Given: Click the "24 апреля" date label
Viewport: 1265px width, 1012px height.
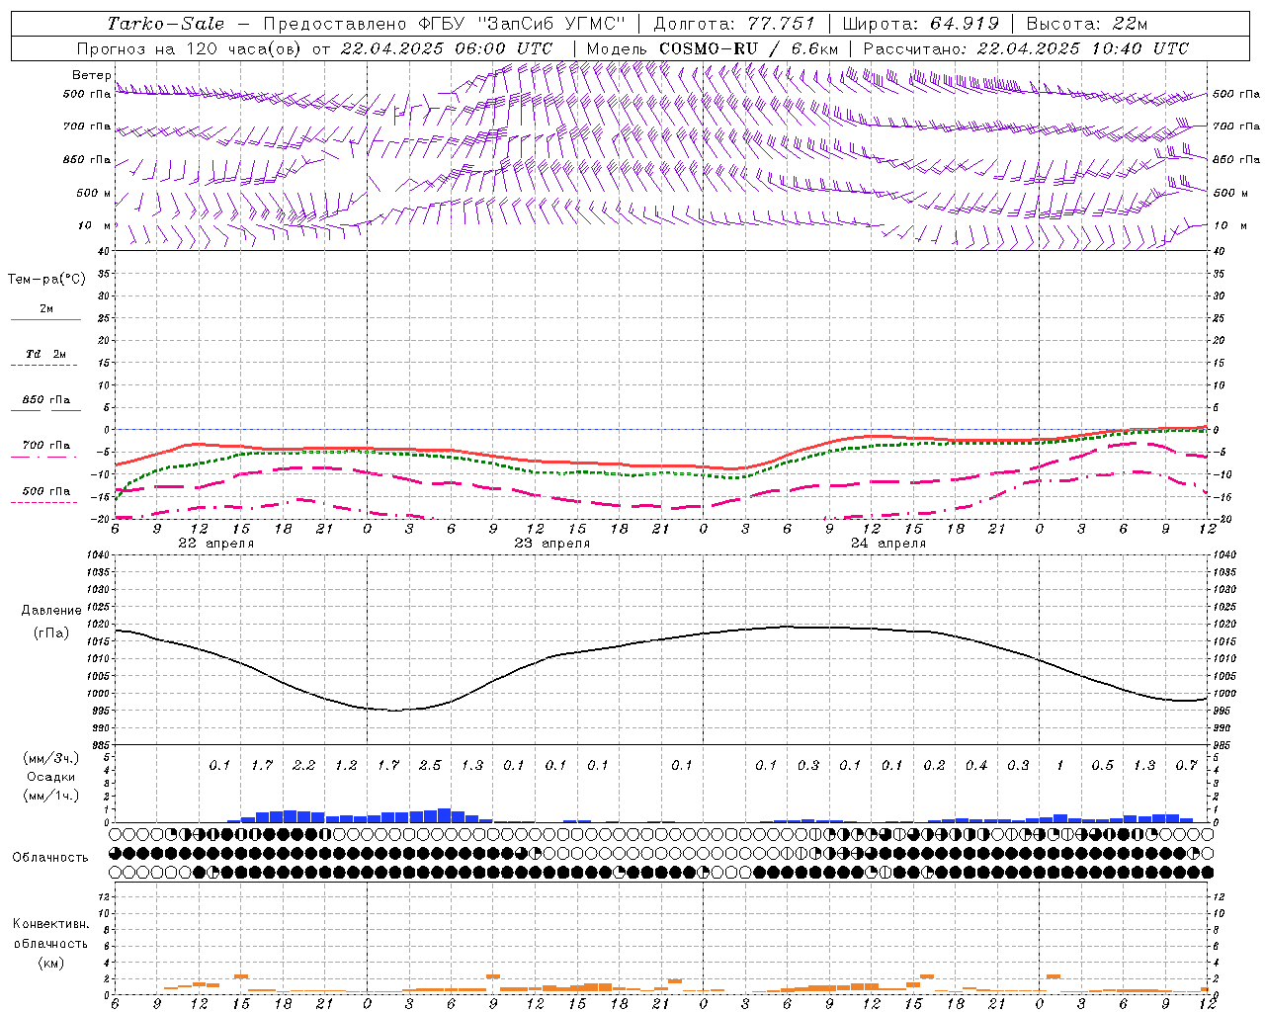Looking at the screenshot, I should tap(888, 544).
